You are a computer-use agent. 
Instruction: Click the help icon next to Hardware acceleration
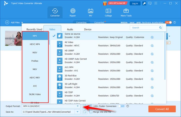pyautogui.click(x=175, y=22)
